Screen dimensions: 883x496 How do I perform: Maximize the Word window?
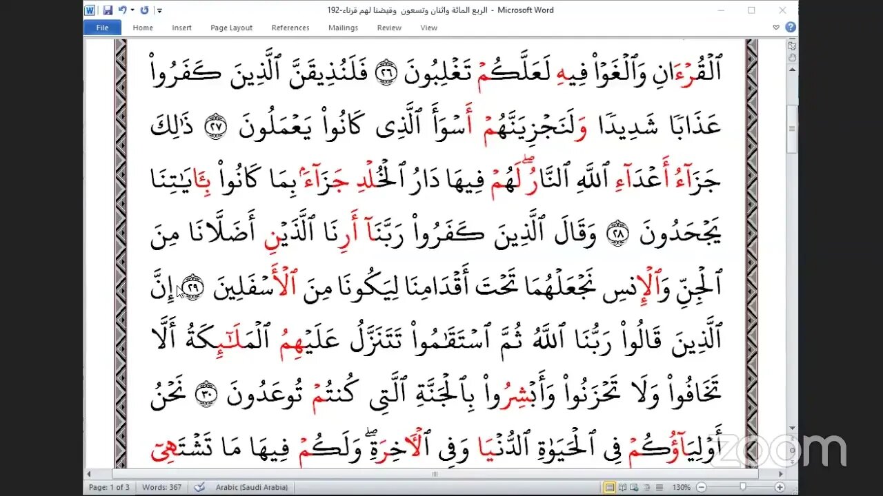tap(751, 10)
